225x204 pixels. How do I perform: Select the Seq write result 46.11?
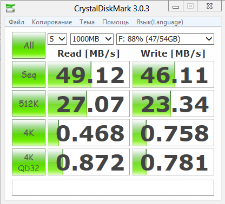(x=173, y=74)
